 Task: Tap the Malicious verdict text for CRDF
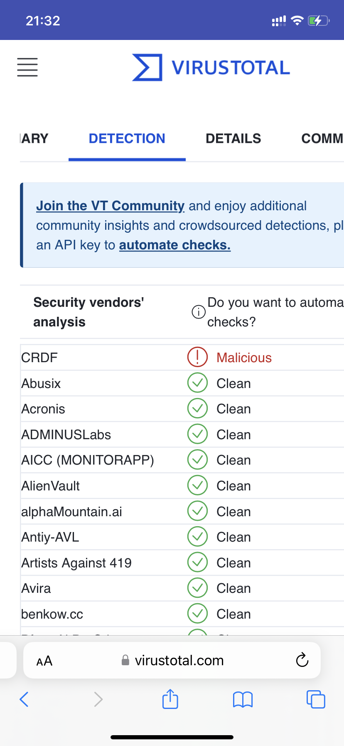(244, 358)
